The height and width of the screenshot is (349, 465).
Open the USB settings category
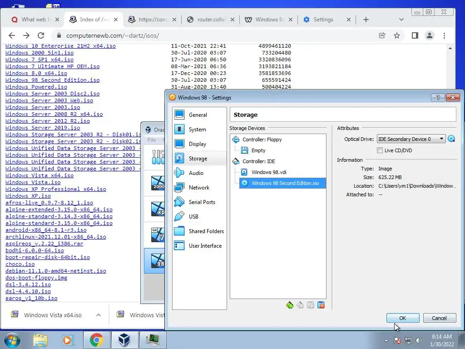pyautogui.click(x=199, y=216)
